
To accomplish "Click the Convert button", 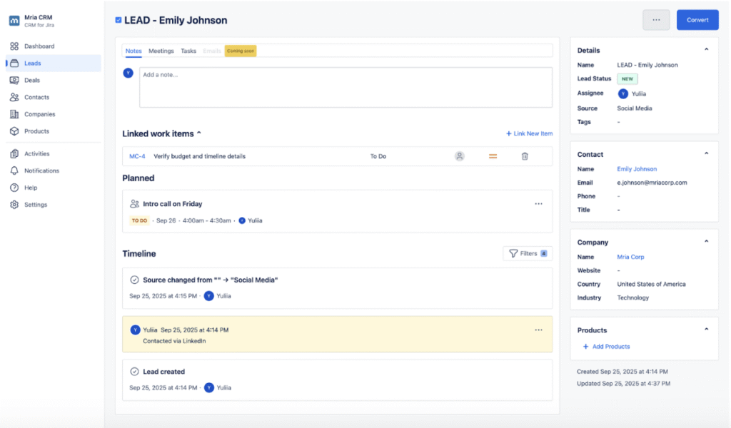I will 697,20.
